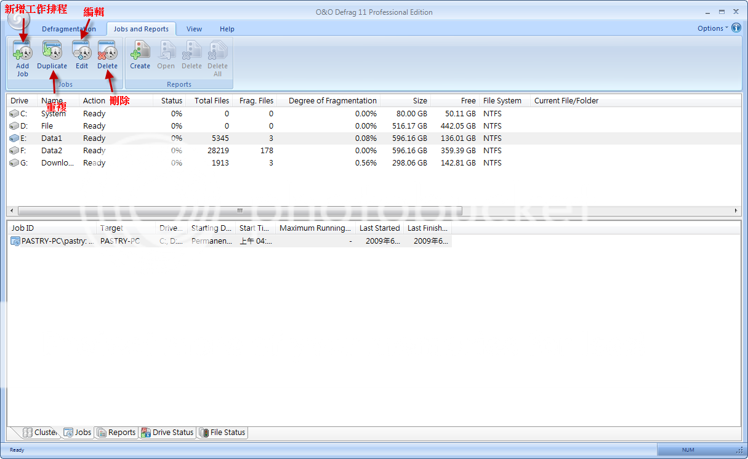Image resolution: width=748 pixels, height=459 pixels.
Task: Select the Jobs bottom tab
Action: (x=78, y=433)
